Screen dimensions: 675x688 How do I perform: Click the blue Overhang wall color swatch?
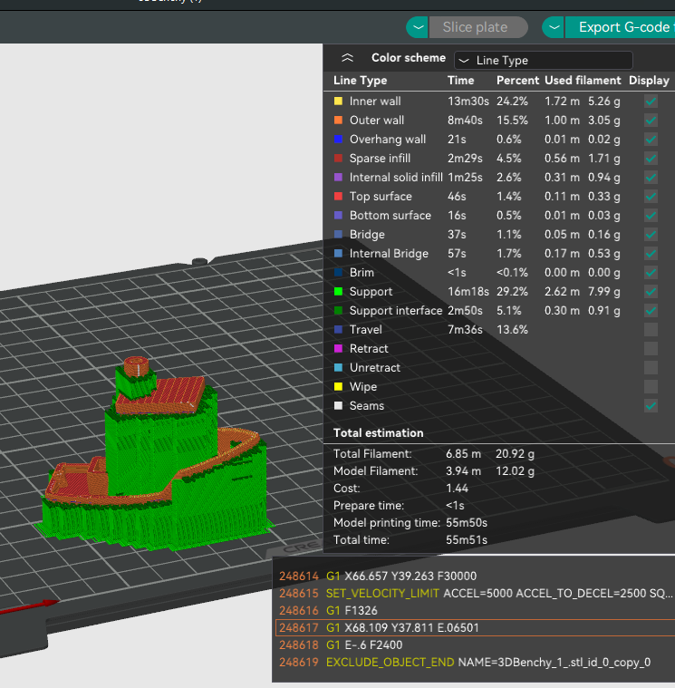pos(338,140)
